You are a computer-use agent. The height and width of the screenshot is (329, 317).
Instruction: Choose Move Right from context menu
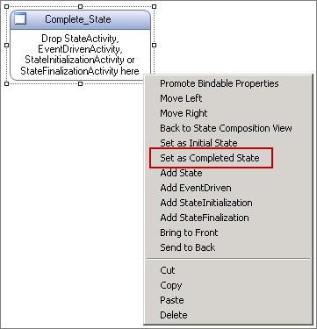(x=184, y=113)
